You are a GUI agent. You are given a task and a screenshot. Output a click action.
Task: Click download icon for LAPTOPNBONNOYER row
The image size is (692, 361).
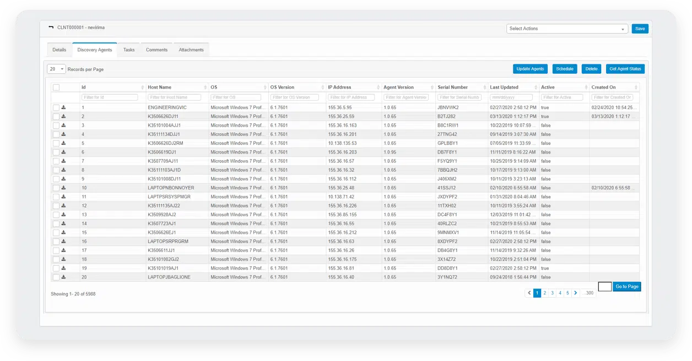pyautogui.click(x=63, y=188)
